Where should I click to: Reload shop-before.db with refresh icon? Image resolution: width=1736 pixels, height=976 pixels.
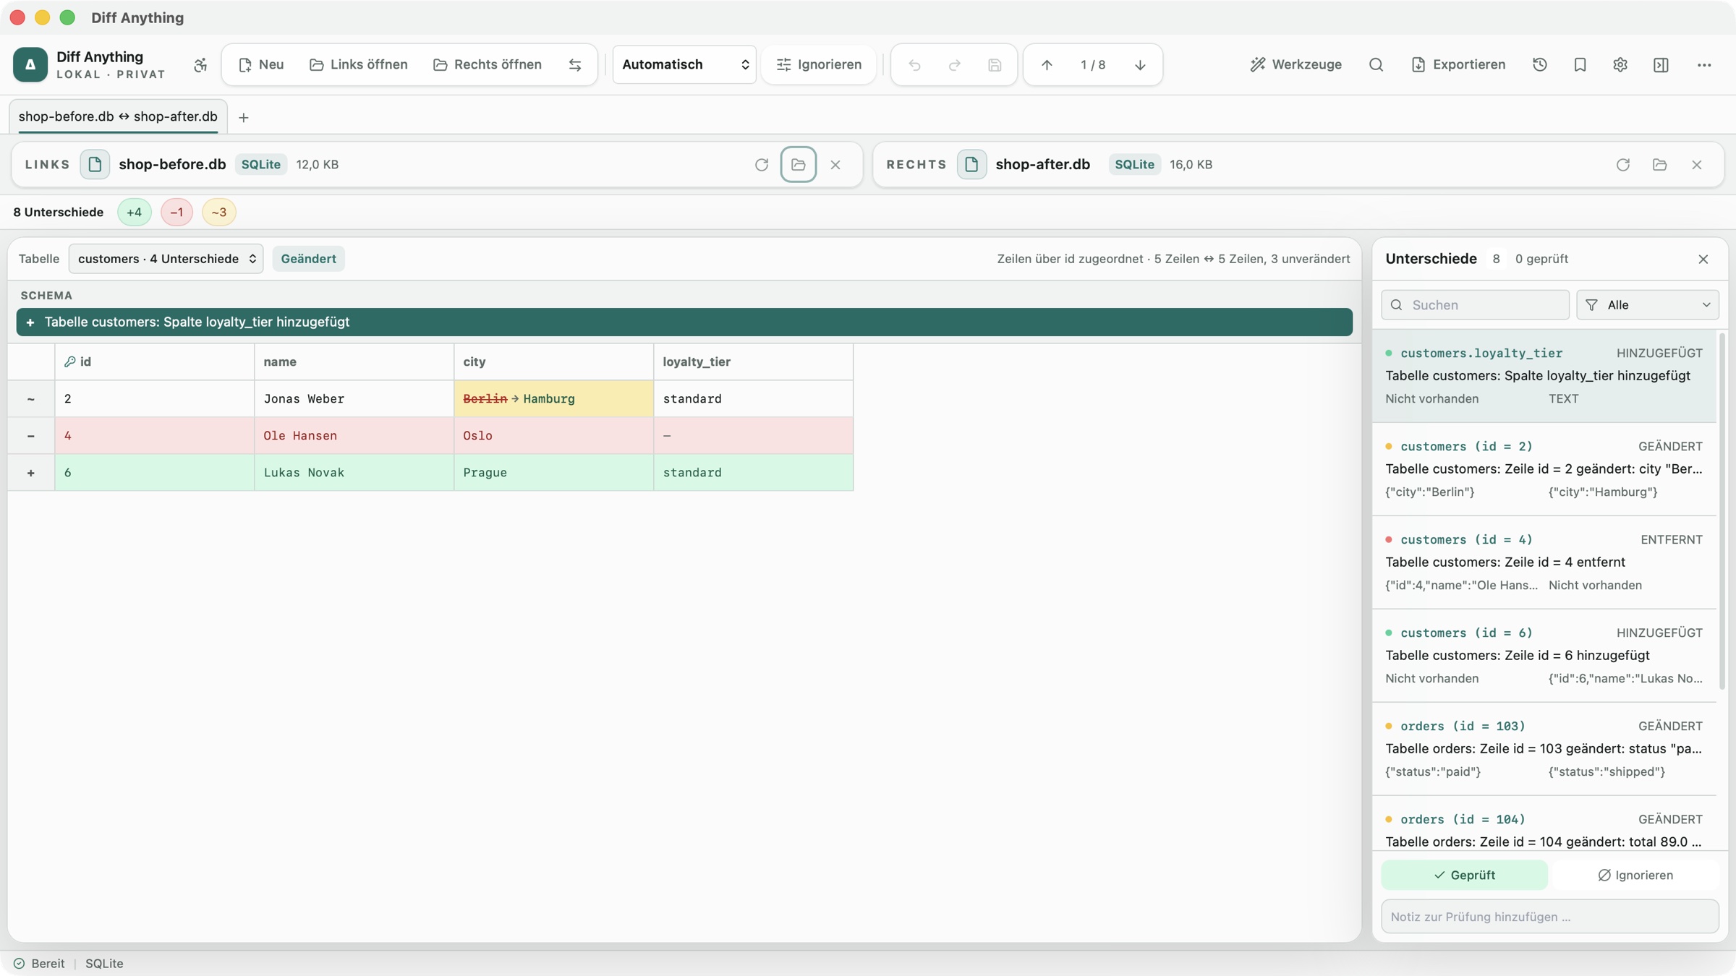[x=762, y=165]
